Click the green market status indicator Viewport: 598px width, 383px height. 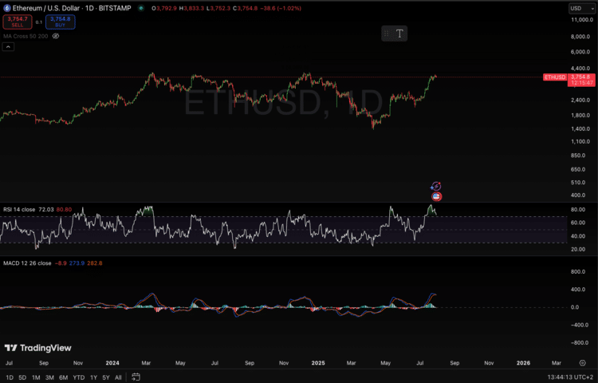(141, 8)
